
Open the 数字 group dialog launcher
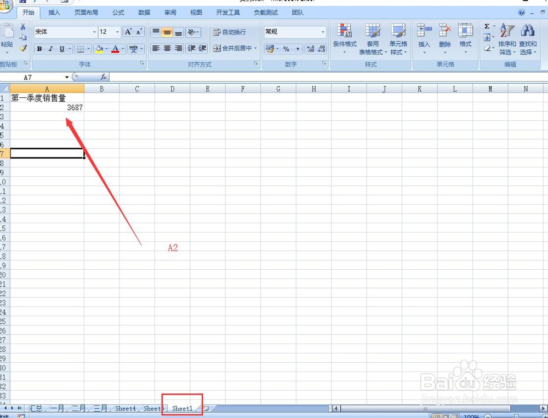tap(324, 63)
